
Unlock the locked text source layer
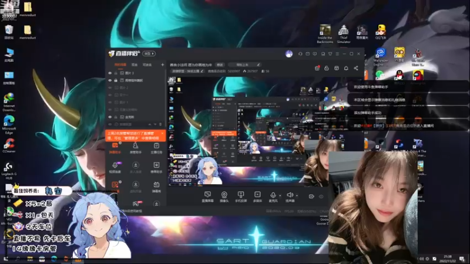pos(116,80)
